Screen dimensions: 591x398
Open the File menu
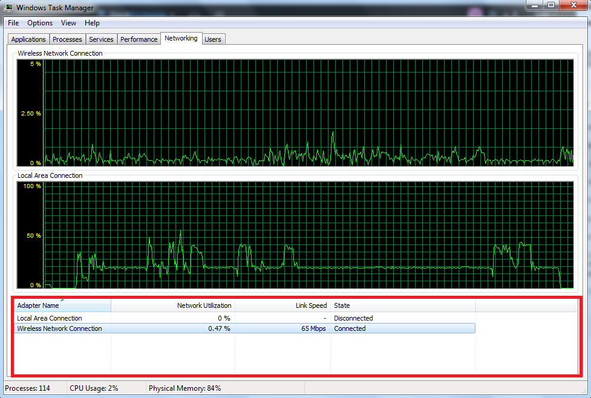click(x=13, y=23)
